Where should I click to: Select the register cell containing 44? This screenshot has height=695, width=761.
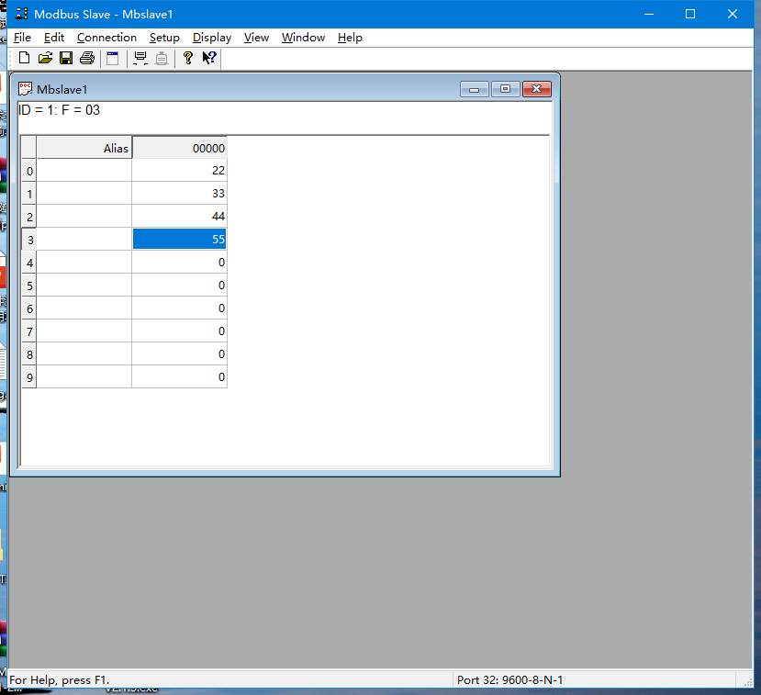click(x=179, y=217)
